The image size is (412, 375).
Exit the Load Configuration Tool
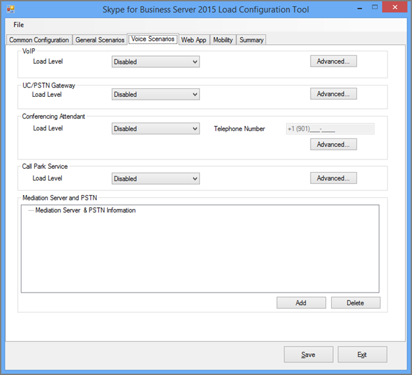pos(362,355)
